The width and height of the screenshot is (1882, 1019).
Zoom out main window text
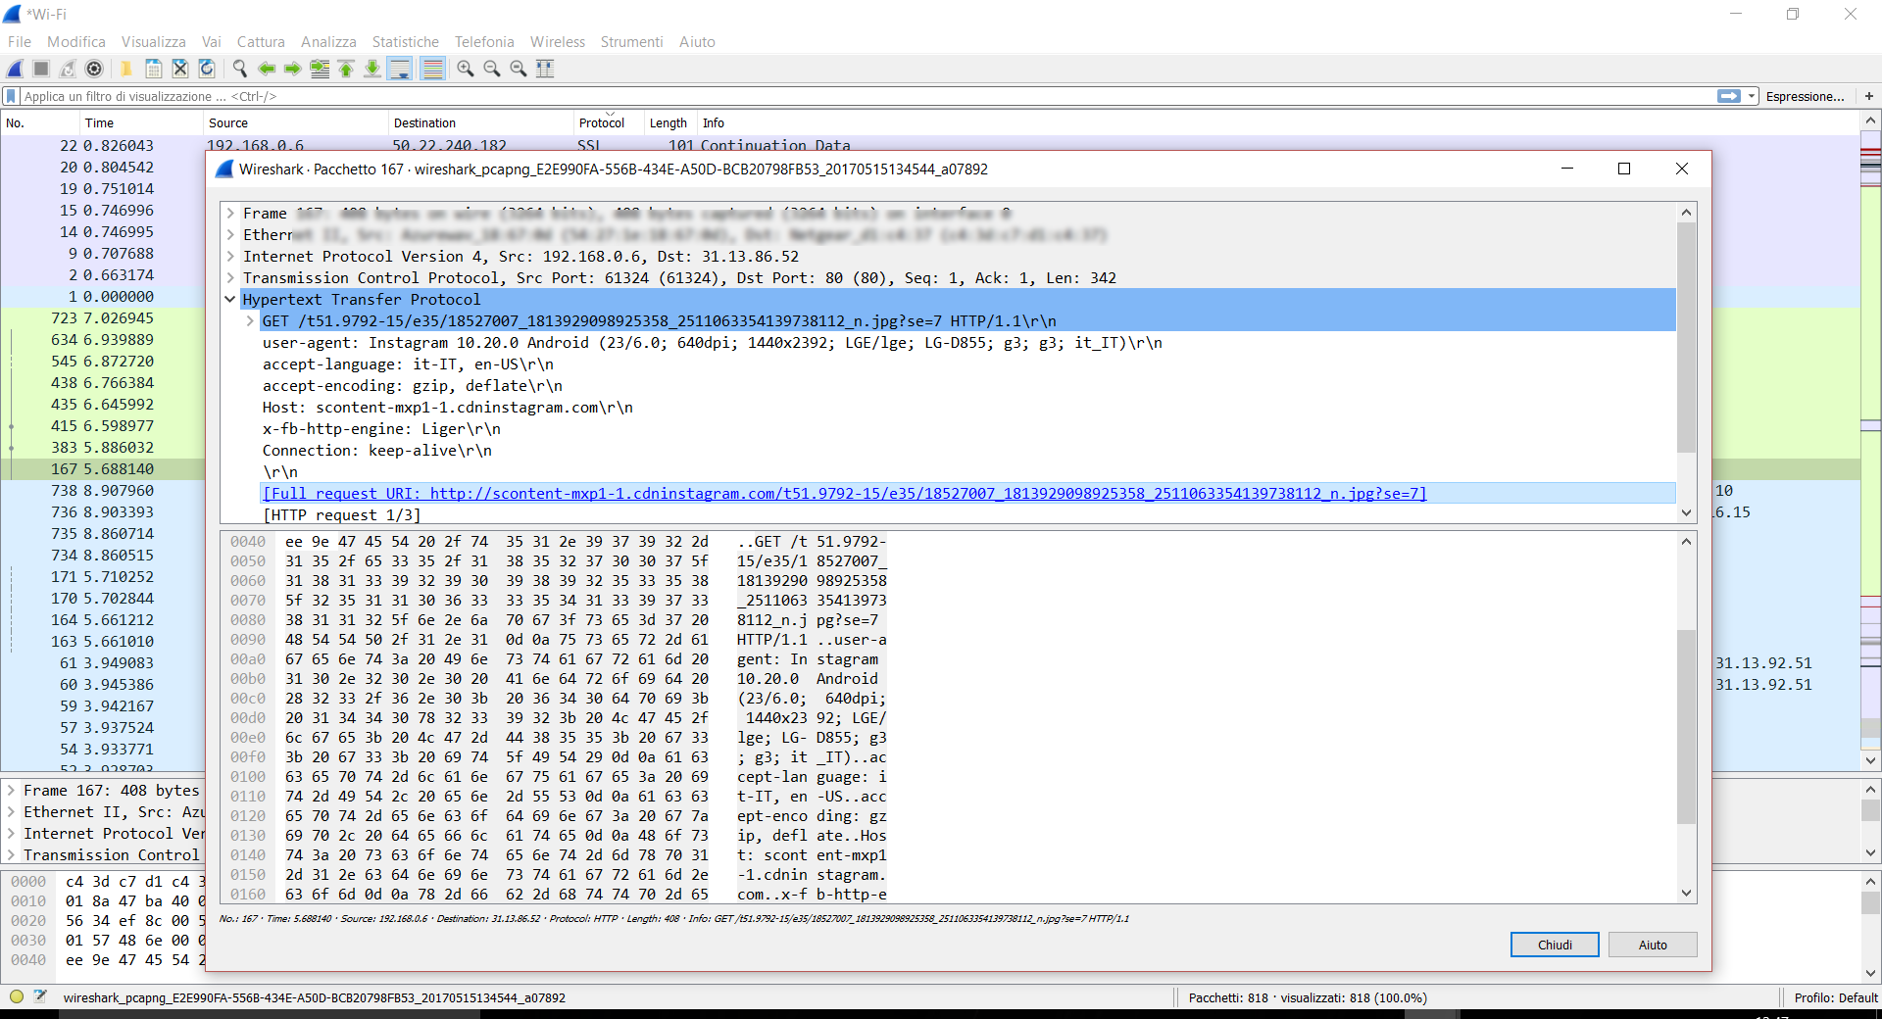[492, 69]
